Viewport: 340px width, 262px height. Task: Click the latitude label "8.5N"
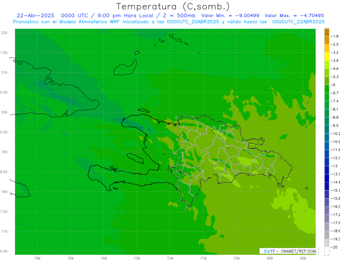coord(3,172)
